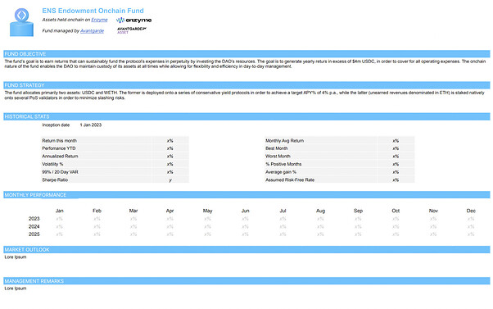Screen dimensions: 493x309
Task: Select the Jan 2023 performance cell
Action: click(59, 219)
